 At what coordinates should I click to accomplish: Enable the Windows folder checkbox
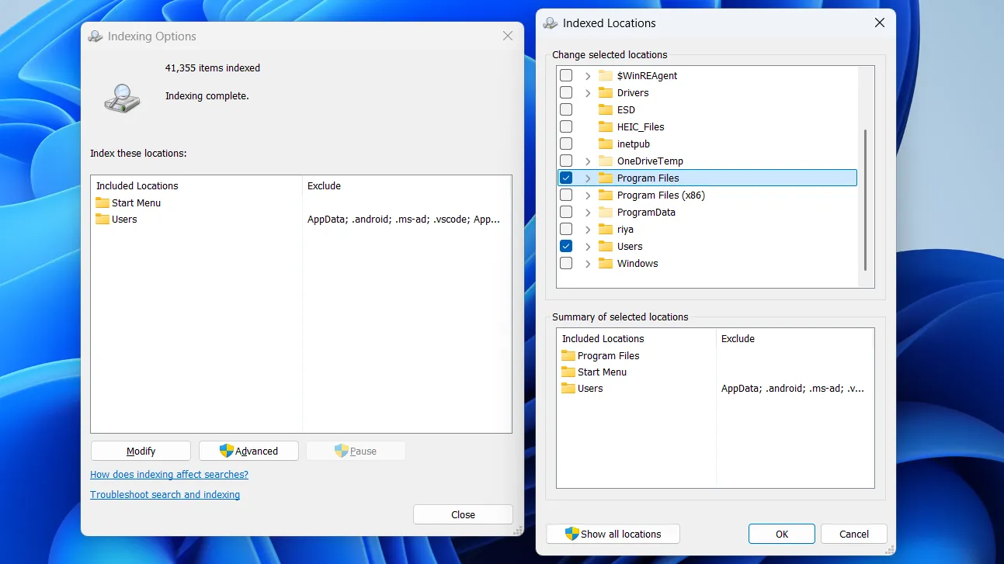pos(566,263)
